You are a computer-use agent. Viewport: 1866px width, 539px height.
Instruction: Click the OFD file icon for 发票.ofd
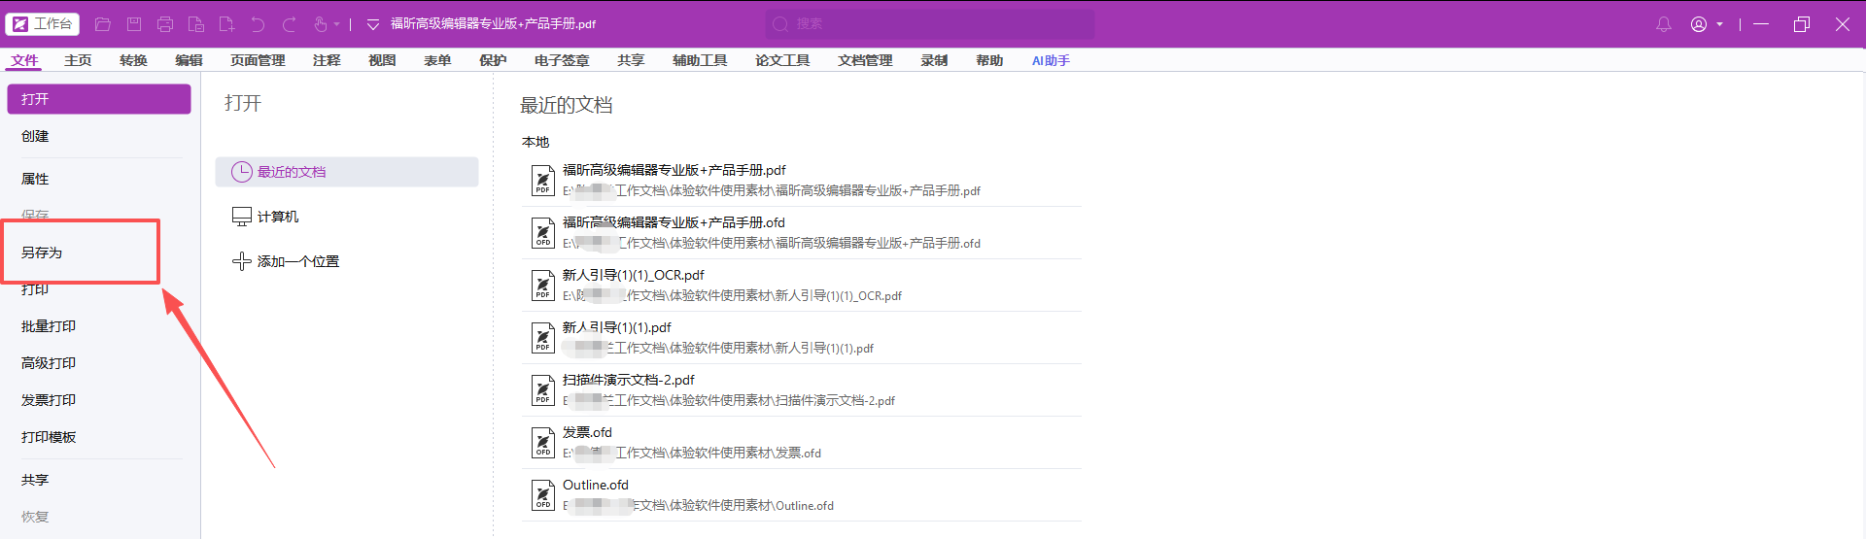pos(543,443)
